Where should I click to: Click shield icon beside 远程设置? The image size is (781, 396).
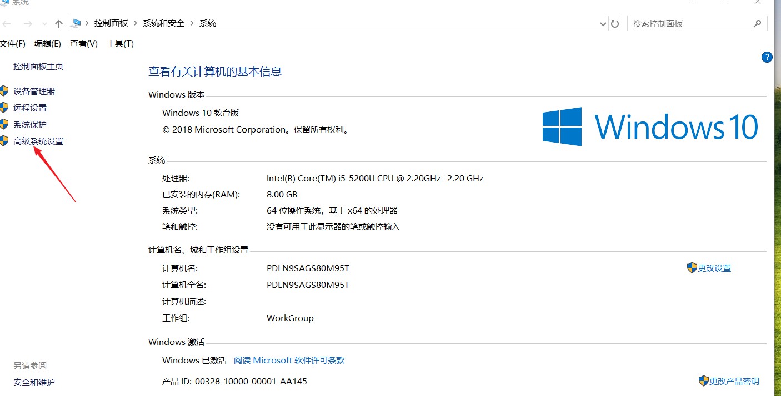4,108
